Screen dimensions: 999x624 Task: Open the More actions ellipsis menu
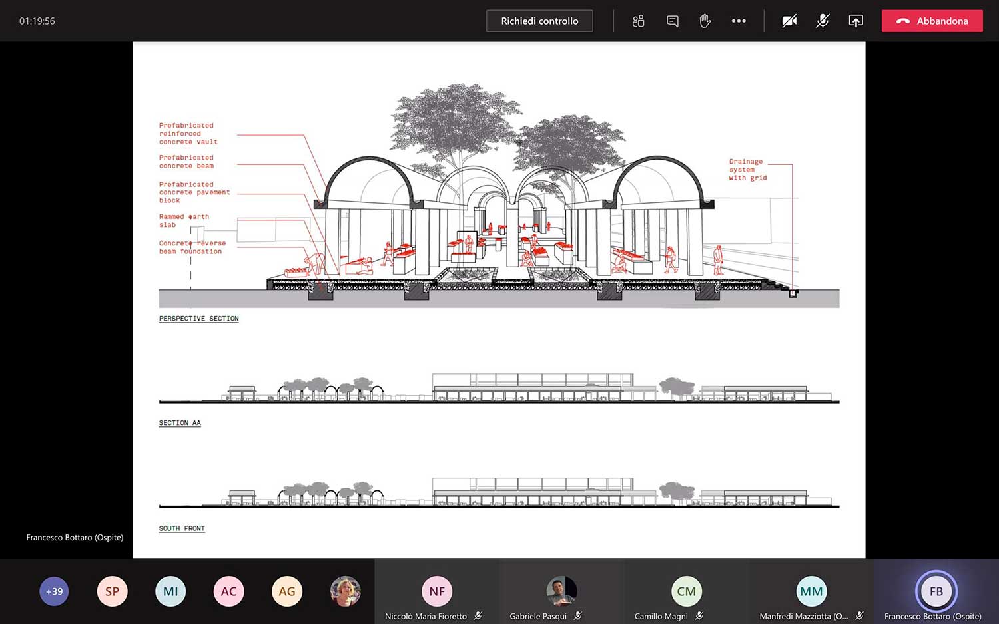(738, 21)
